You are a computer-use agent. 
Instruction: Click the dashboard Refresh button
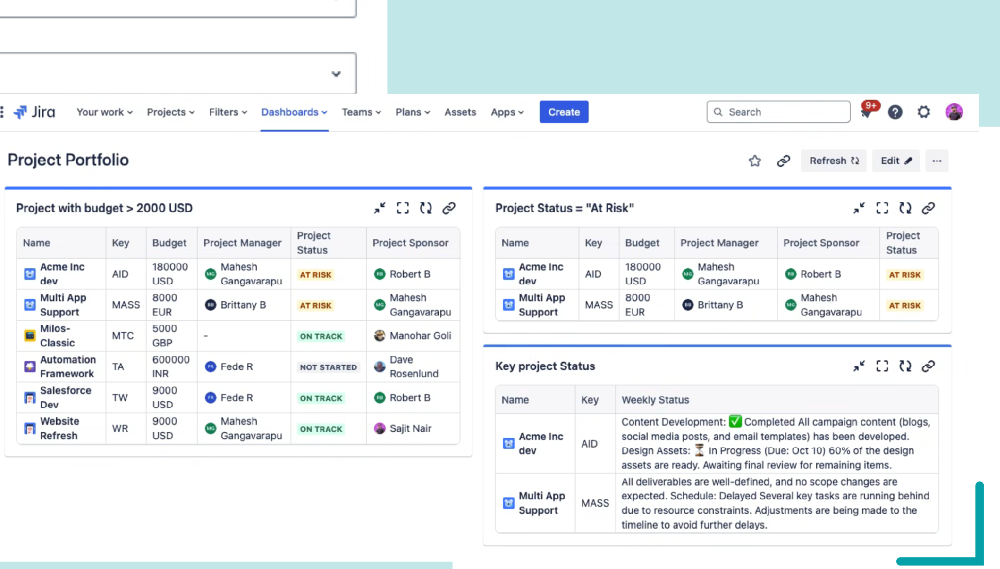pyautogui.click(x=834, y=161)
